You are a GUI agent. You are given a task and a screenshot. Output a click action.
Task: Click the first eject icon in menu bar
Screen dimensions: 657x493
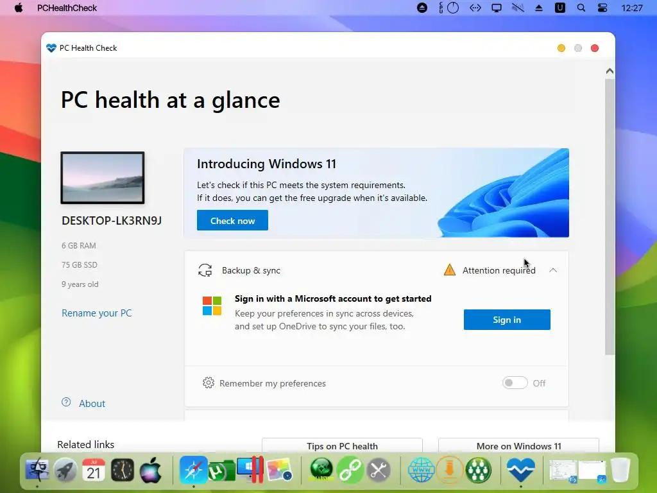[422, 8]
